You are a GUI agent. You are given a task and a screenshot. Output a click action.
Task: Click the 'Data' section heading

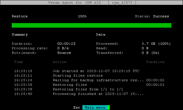pyautogui.click(x=101, y=34)
